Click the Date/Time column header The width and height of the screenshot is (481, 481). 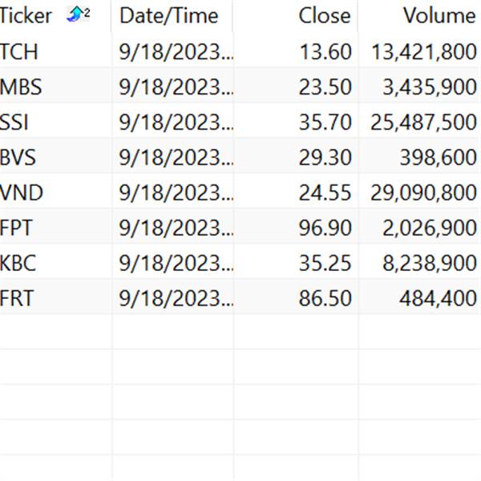pyautogui.click(x=168, y=15)
